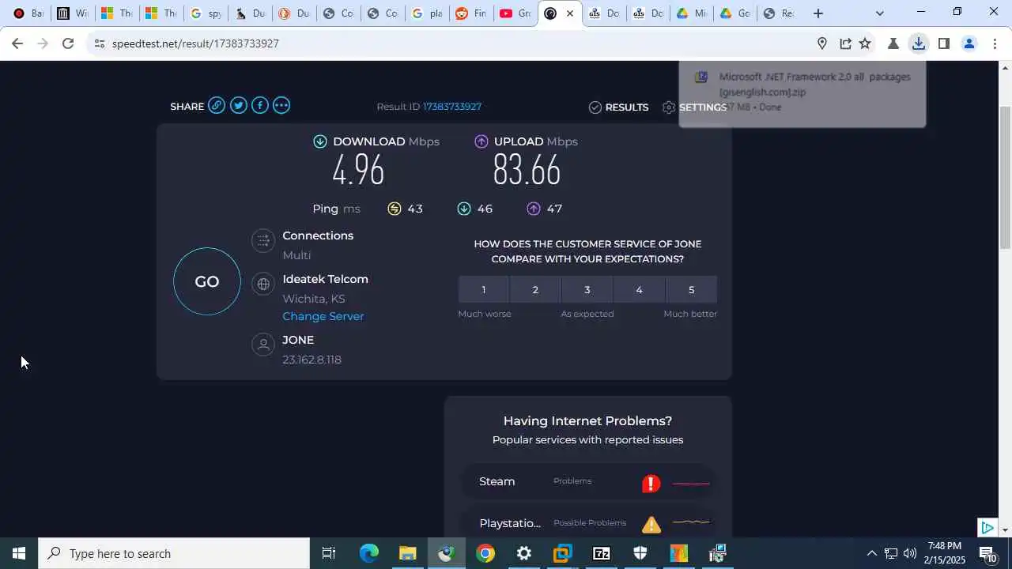Show hidden system tray icons
This screenshot has width=1012, height=569.
871,553
